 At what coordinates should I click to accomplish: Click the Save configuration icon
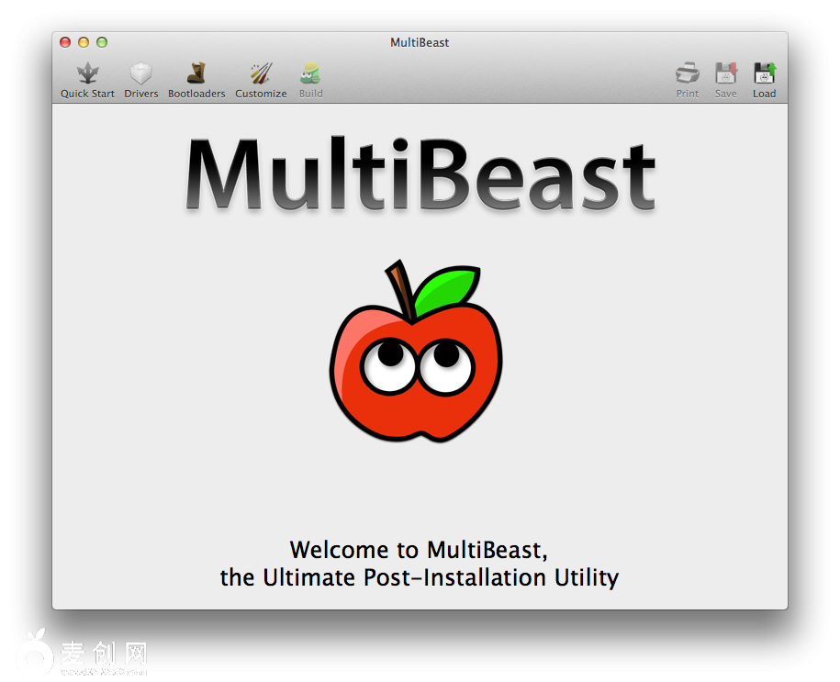(725, 78)
